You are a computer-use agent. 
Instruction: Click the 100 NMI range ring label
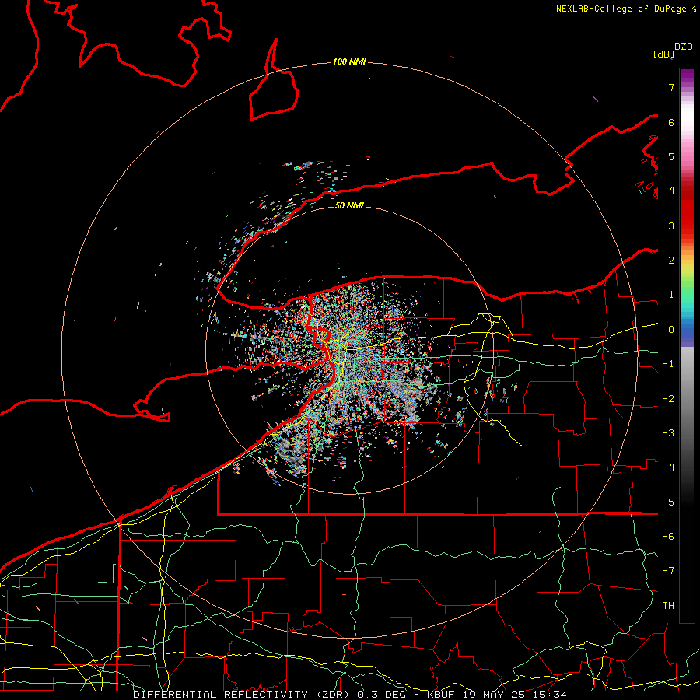pyautogui.click(x=349, y=61)
